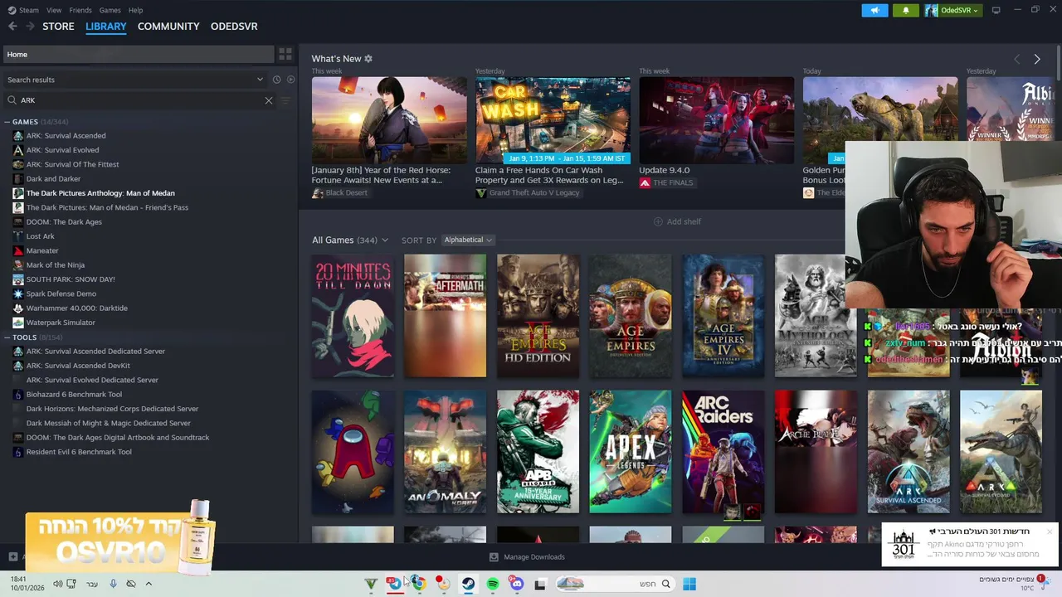The width and height of the screenshot is (1062, 597).
Task: Open ARC Raiders game cover
Action: (x=723, y=452)
